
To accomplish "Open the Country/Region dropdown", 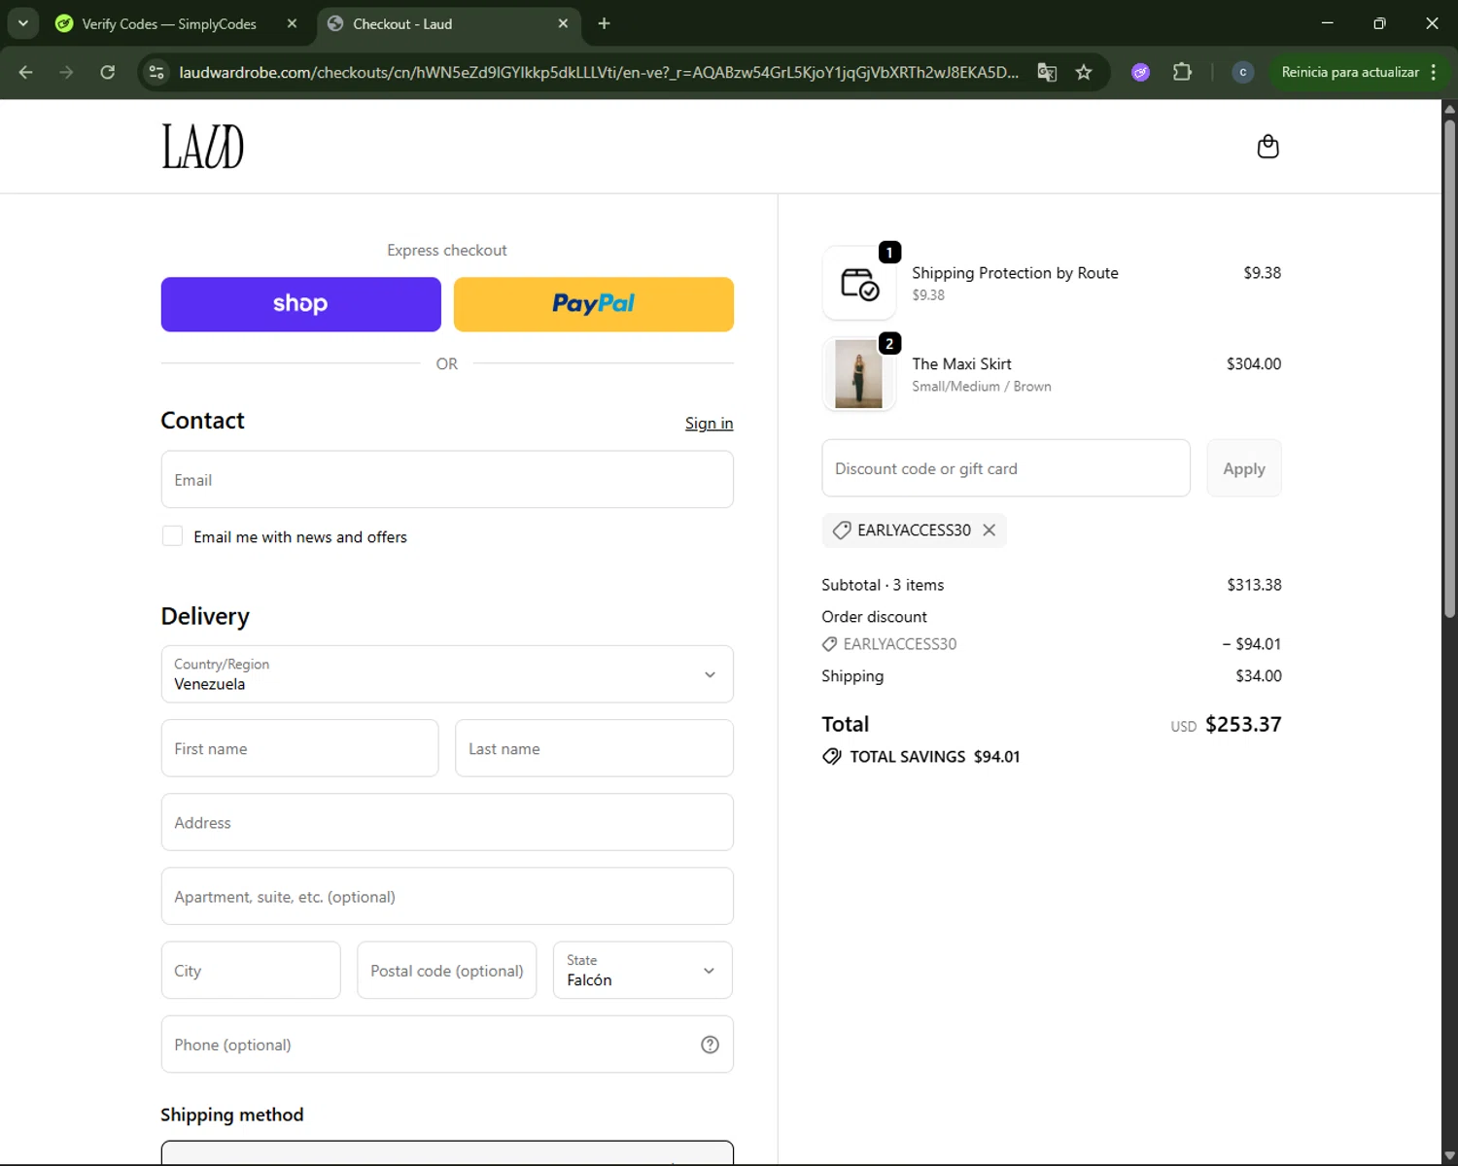I will coord(447,674).
